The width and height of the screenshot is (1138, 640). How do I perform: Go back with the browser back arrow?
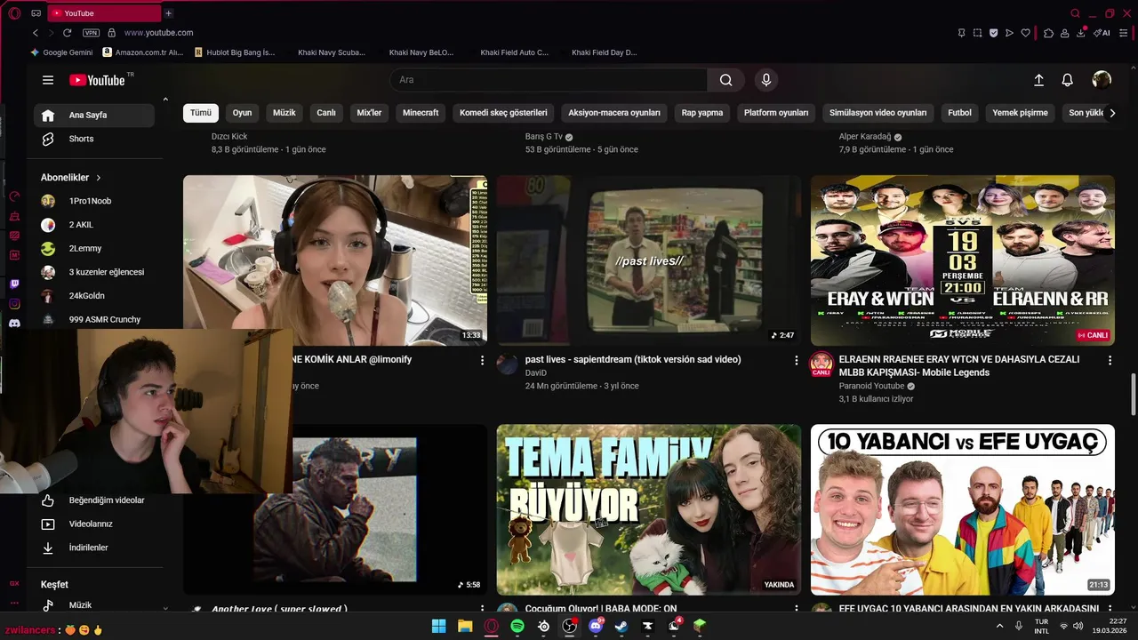click(36, 33)
